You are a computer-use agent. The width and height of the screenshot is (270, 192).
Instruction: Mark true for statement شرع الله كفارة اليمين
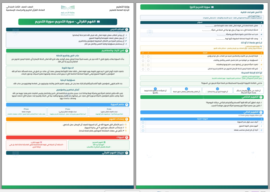pos(148,69)
